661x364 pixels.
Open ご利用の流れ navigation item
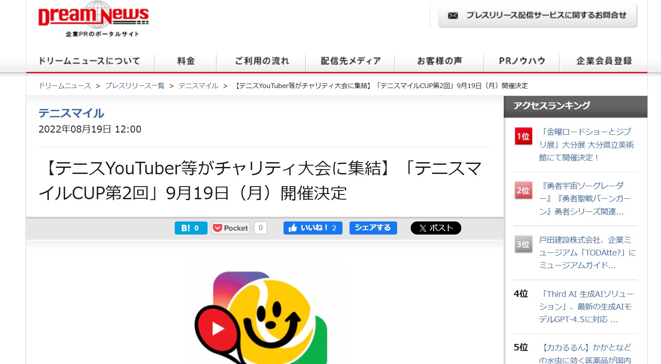tap(262, 61)
